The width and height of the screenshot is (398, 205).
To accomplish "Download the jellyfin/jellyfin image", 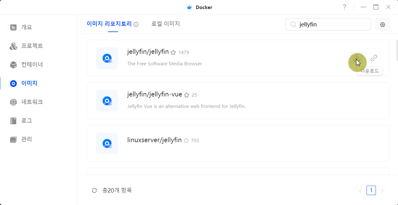I will click(x=357, y=58).
